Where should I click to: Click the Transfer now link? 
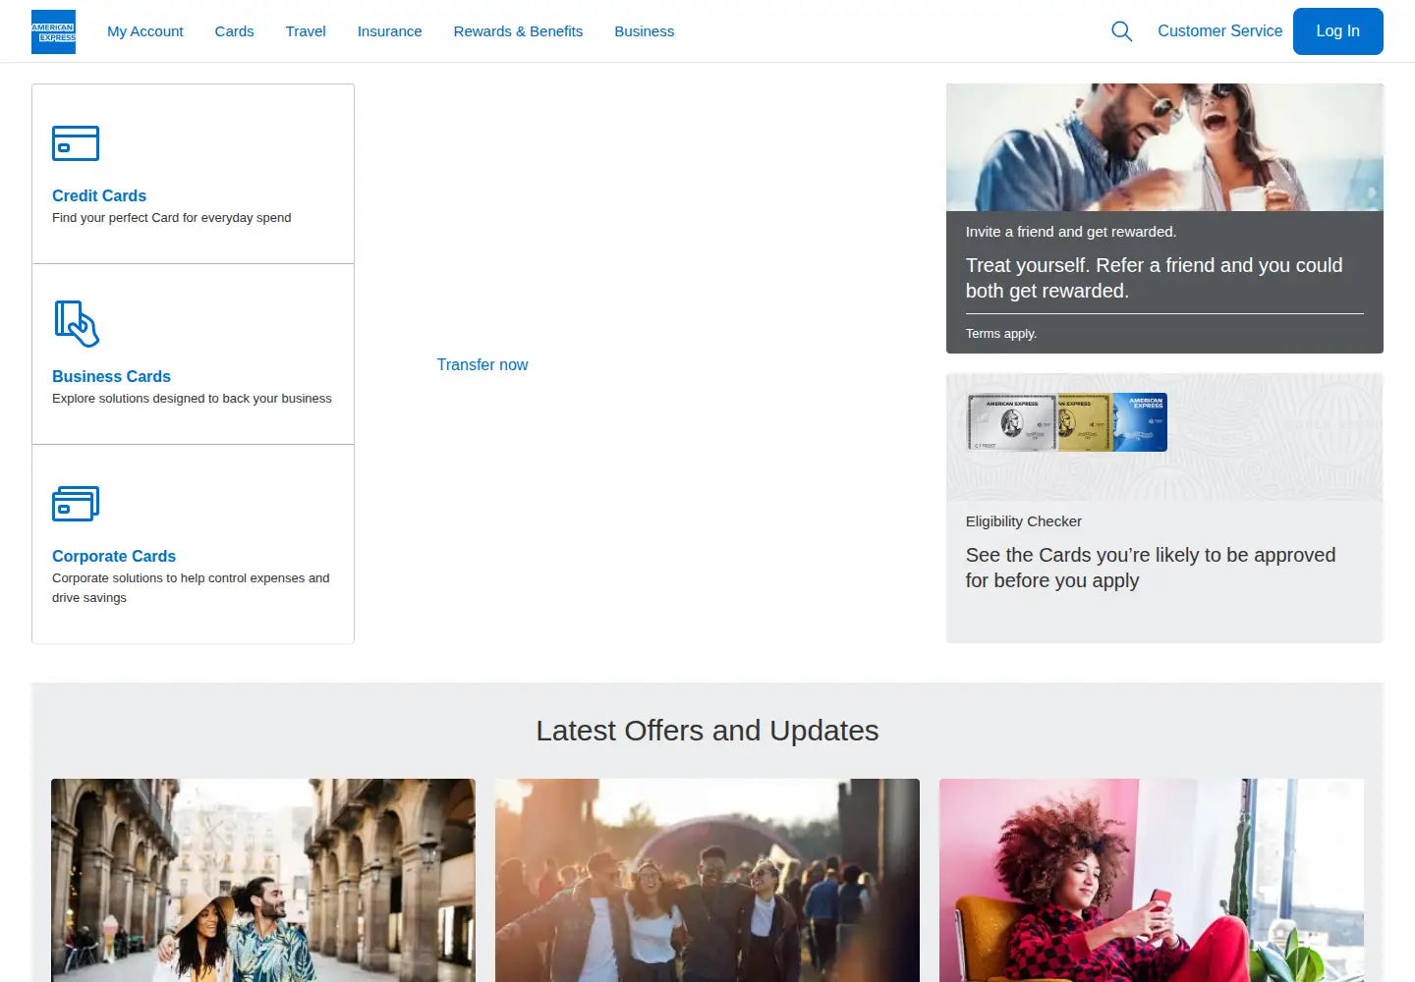tap(482, 364)
